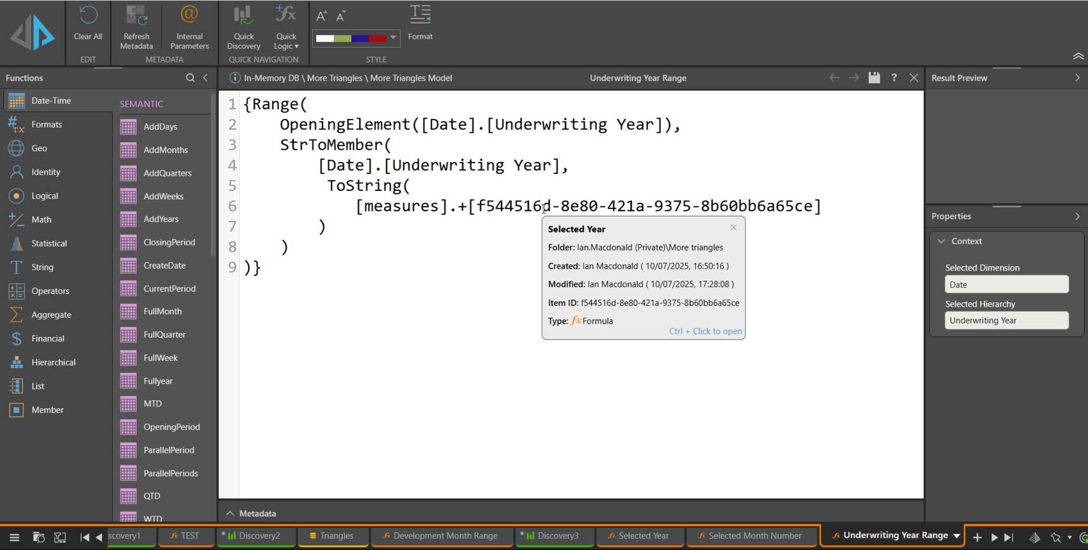Viewport: 1088px width, 550px height.
Task: Choose the AddMonths function
Action: point(164,150)
